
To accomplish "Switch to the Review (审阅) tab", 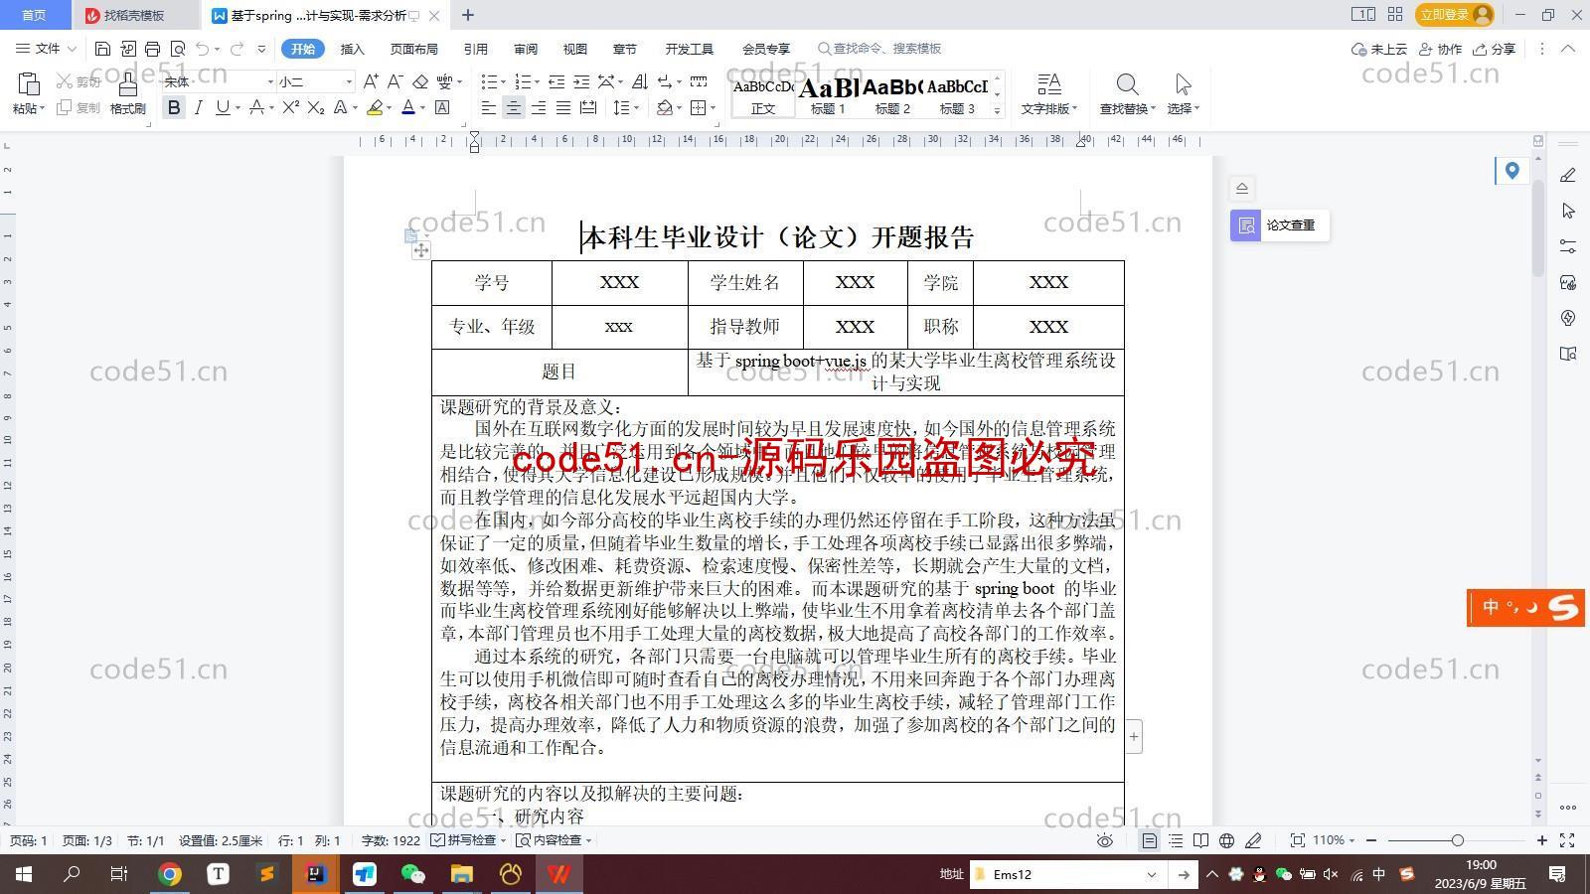I will [526, 49].
